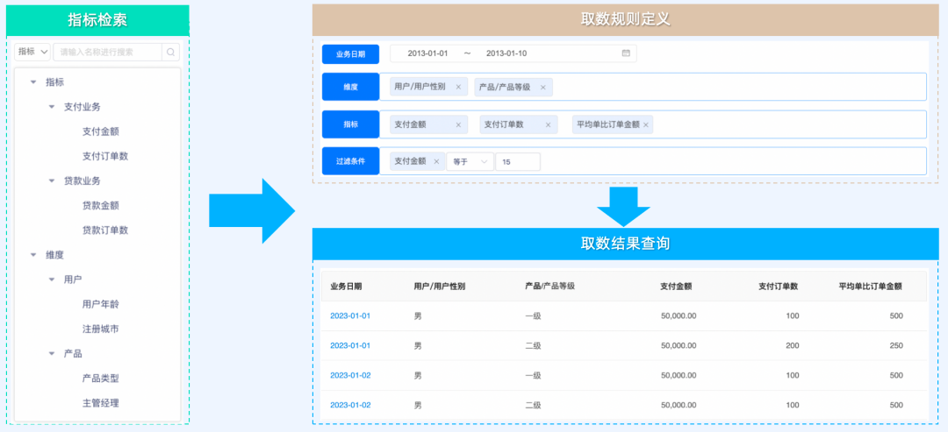This screenshot has width=948, height=432.
Task: Remove the 支付金额 tag in 指标 row
Action: coord(457,125)
